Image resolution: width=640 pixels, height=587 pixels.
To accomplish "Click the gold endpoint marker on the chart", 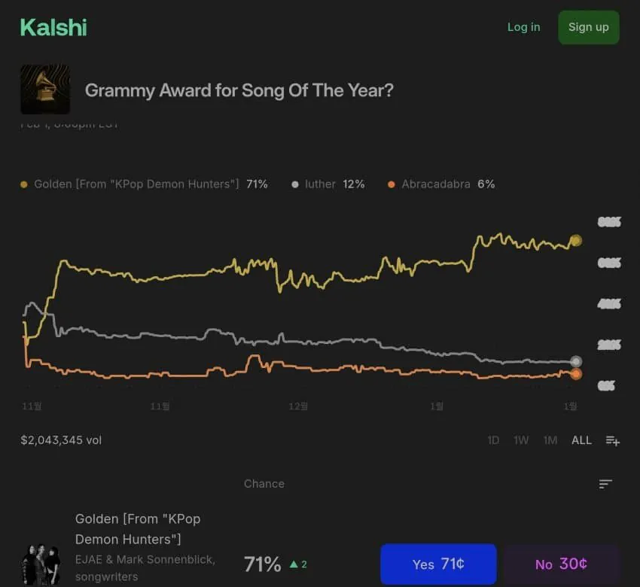I will 576,241.
